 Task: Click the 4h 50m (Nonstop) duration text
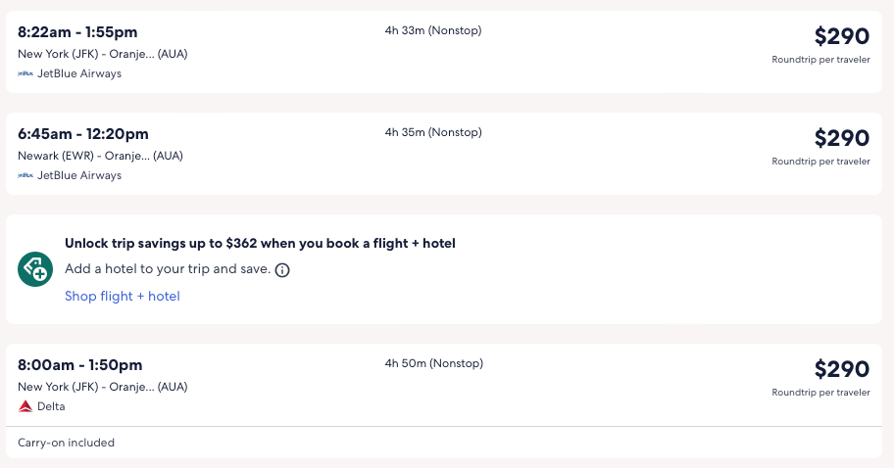coord(433,363)
